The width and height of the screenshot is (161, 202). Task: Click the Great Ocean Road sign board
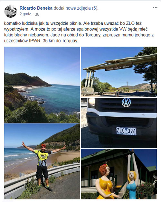click(119, 68)
